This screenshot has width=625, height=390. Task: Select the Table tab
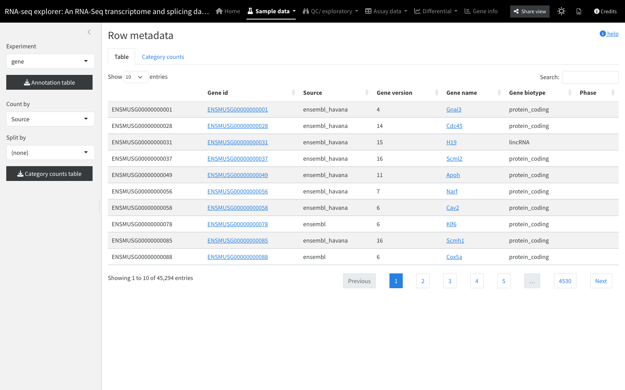[121, 57]
